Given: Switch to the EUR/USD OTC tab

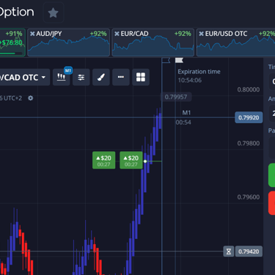Looking at the screenshot, I should (x=236, y=43).
